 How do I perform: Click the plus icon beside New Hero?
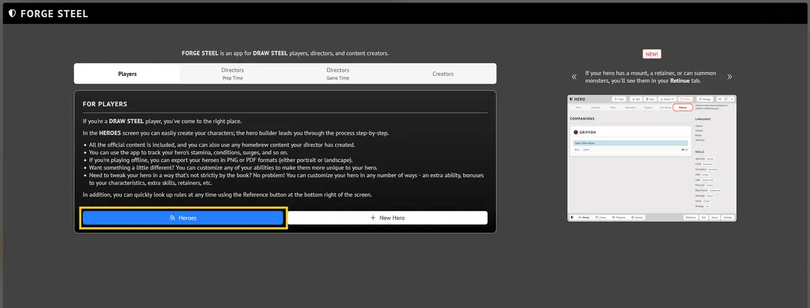pyautogui.click(x=373, y=218)
